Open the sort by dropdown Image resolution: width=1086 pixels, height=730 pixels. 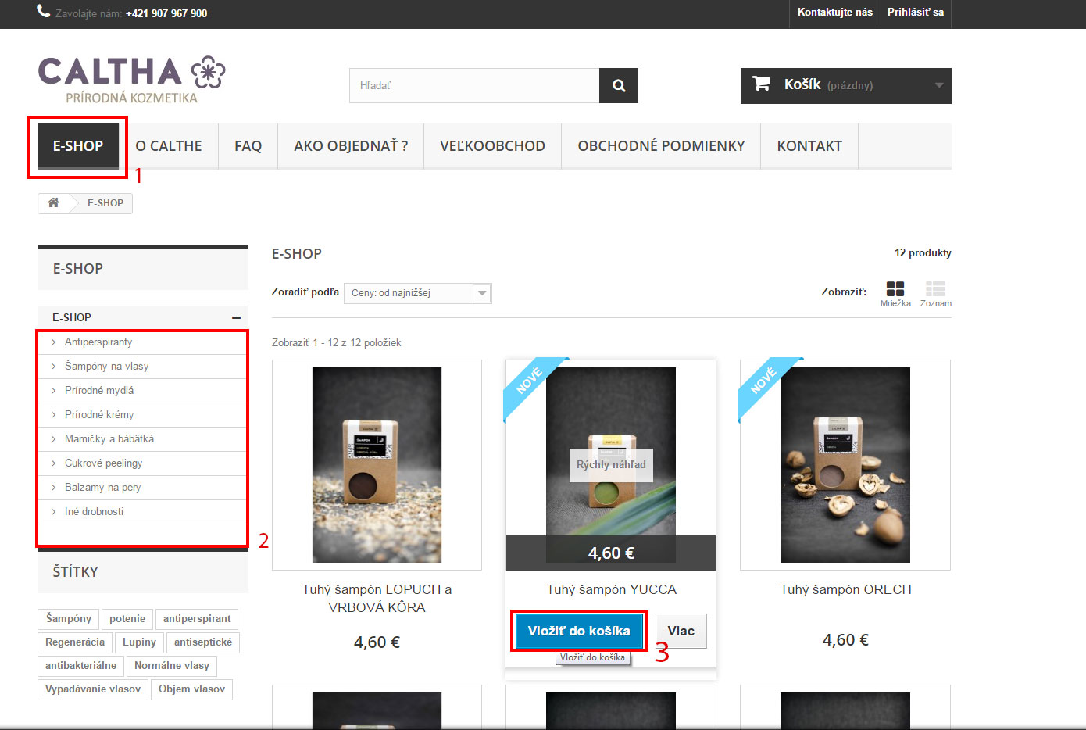click(x=418, y=293)
